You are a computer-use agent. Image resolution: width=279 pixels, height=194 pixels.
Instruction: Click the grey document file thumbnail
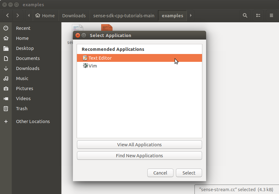(x=78, y=27)
